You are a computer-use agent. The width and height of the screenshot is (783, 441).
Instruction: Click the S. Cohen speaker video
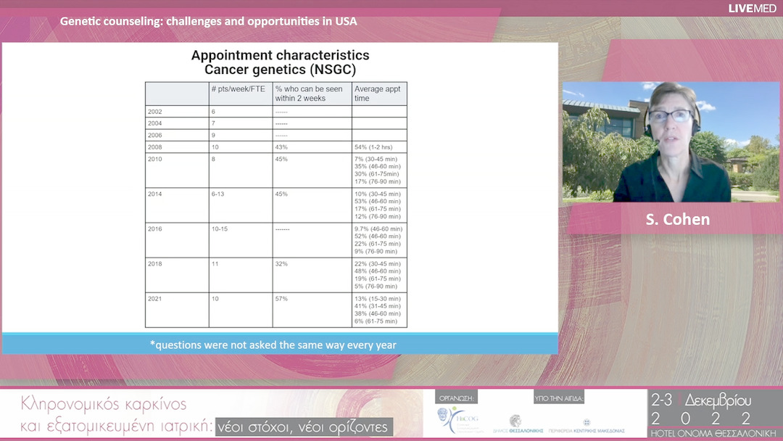(671, 142)
